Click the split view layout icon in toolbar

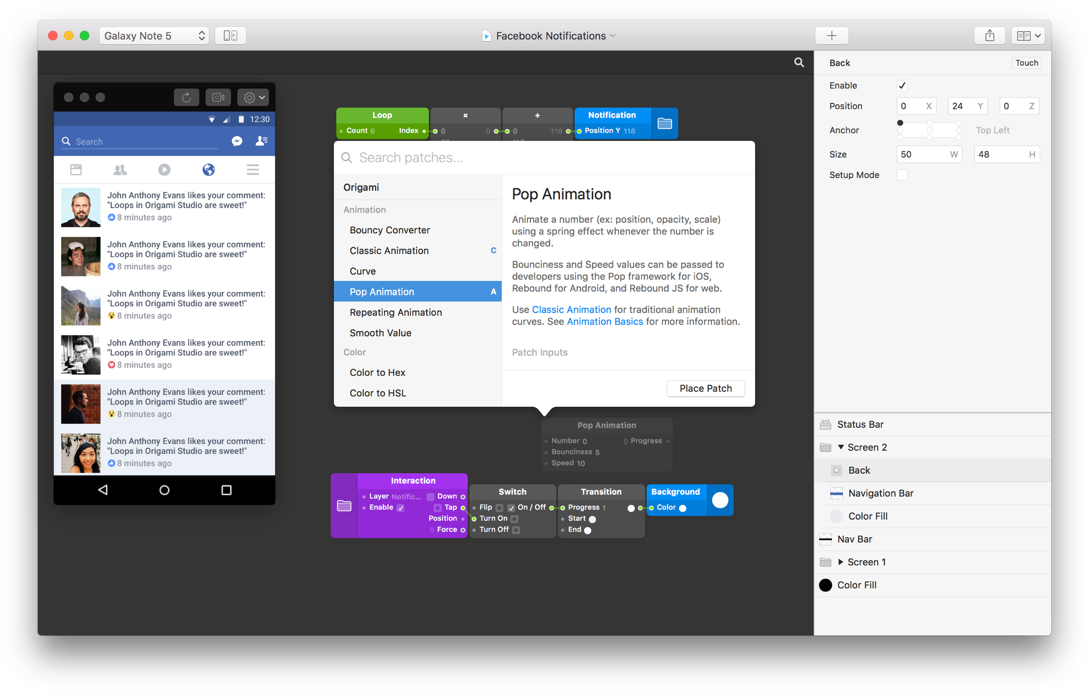(x=230, y=36)
